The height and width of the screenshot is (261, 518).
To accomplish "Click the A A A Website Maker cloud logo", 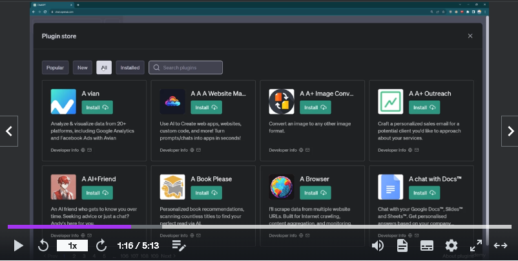I will (172, 101).
